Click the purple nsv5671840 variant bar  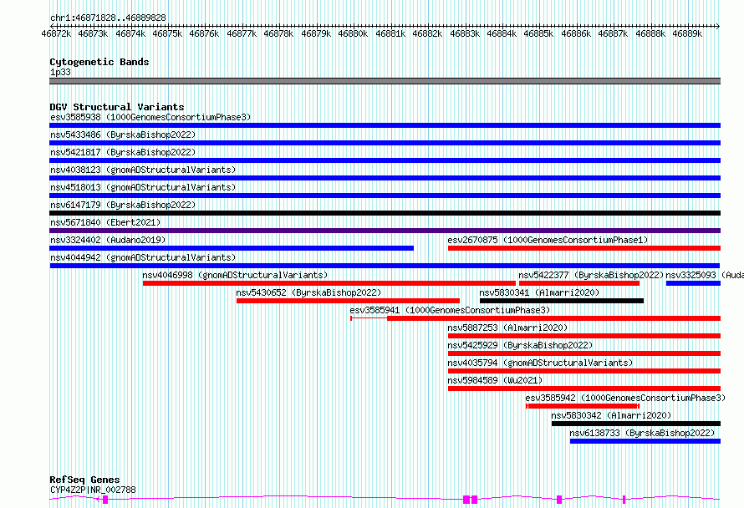(385, 231)
